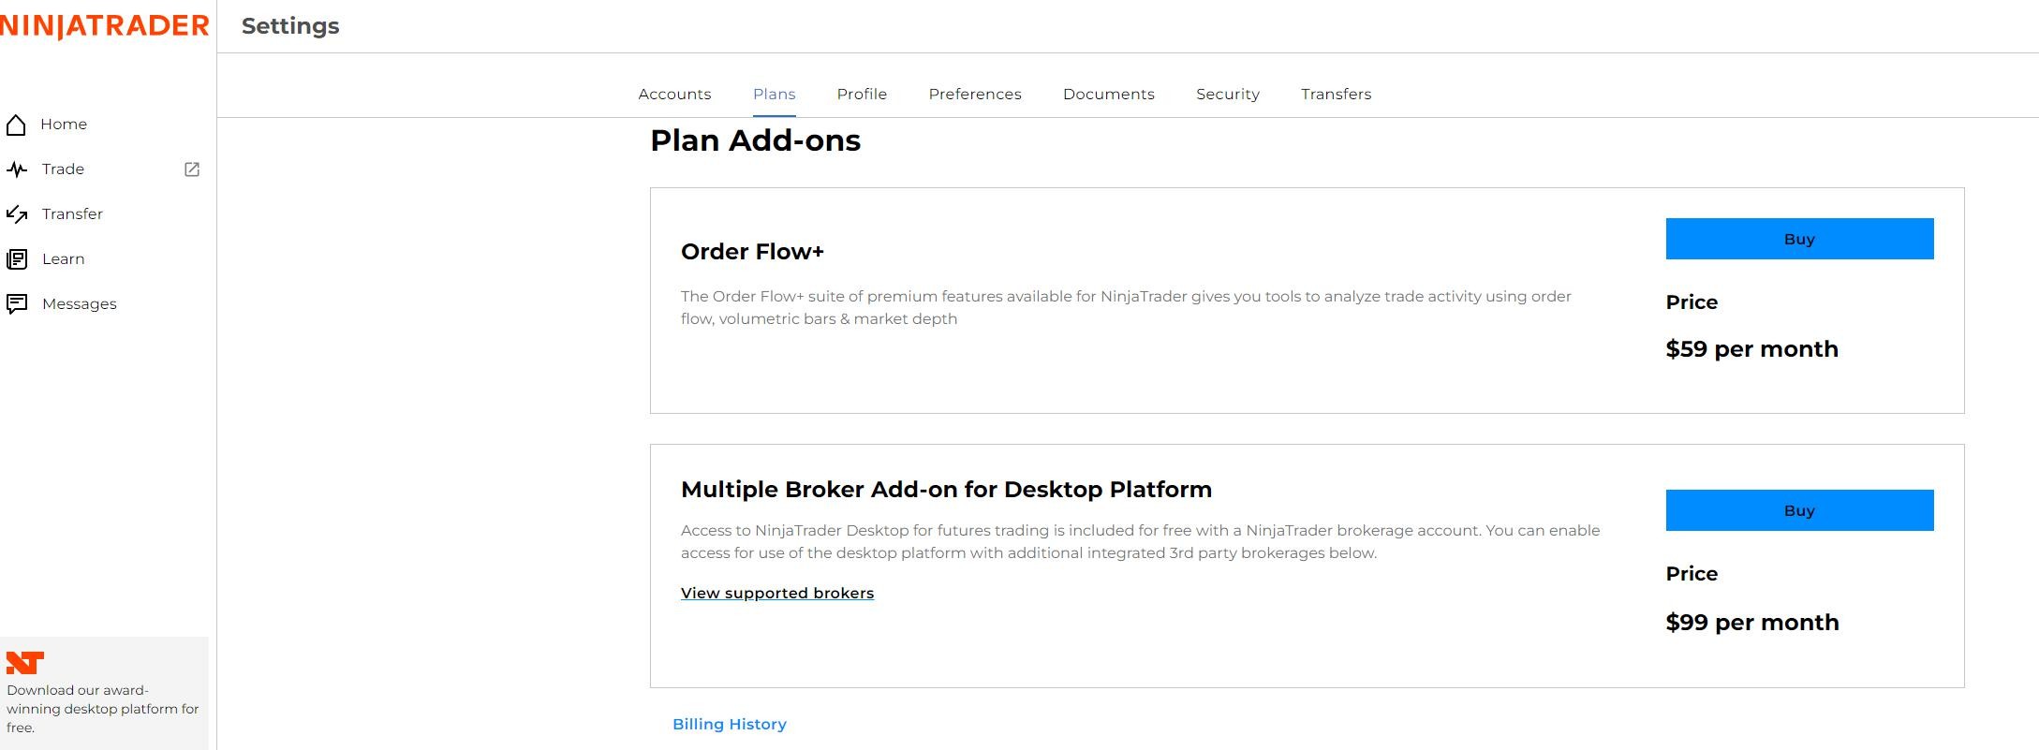Viewport: 2039px width, 750px height.
Task: Click the NinjaTrader logo
Action: (105, 26)
